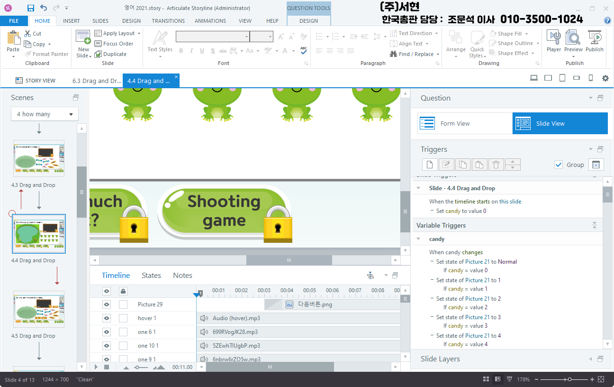Open the '4 how many' scene dropdown
The height and width of the screenshot is (387, 614).
(x=45, y=114)
